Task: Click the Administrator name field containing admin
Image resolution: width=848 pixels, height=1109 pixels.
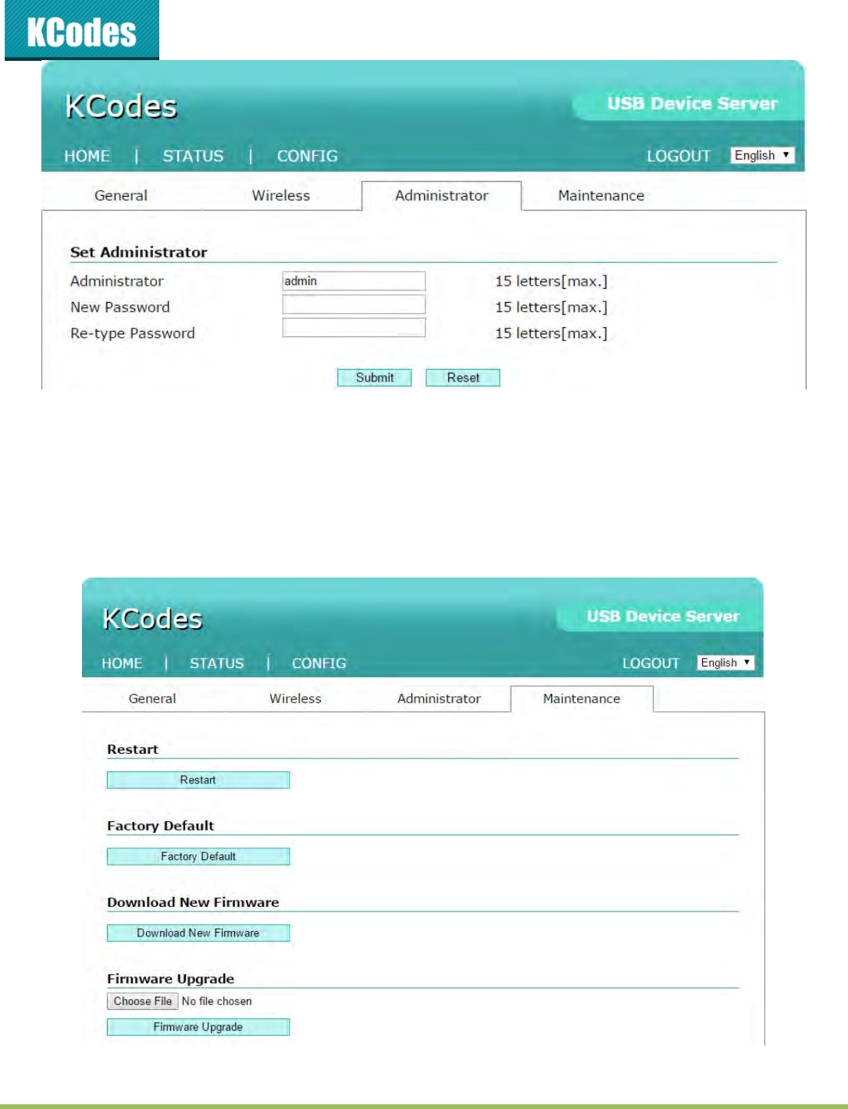Action: (x=354, y=281)
